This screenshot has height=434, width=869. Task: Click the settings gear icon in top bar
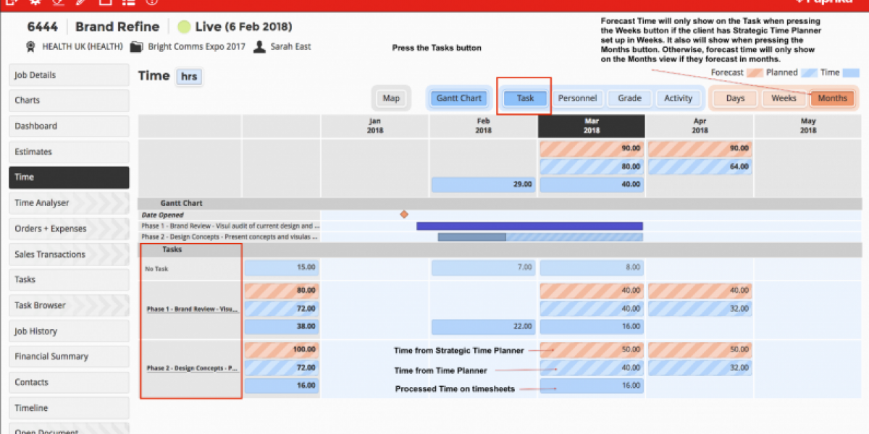pos(35,3)
